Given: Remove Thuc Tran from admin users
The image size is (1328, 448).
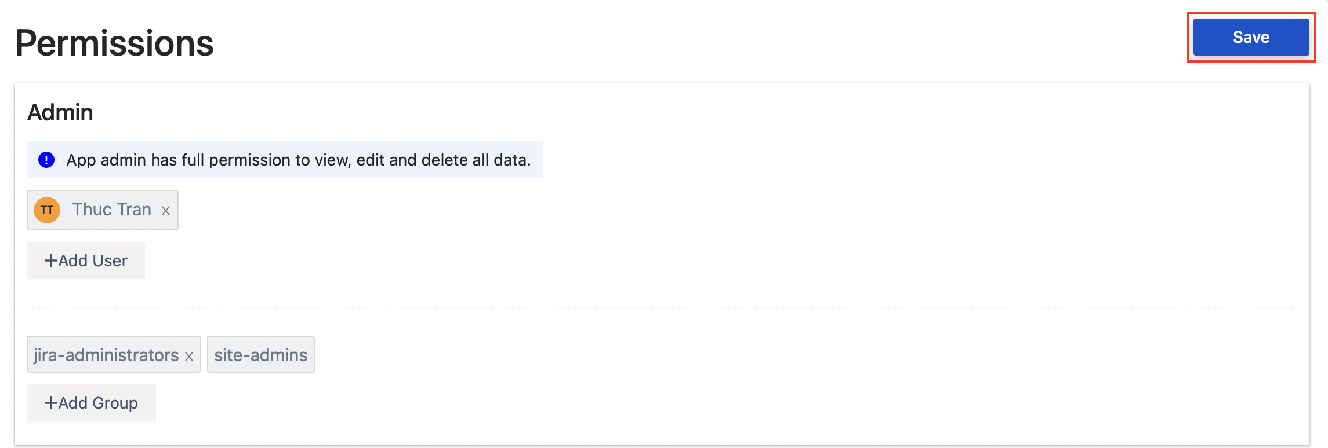Looking at the screenshot, I should tap(166, 211).
